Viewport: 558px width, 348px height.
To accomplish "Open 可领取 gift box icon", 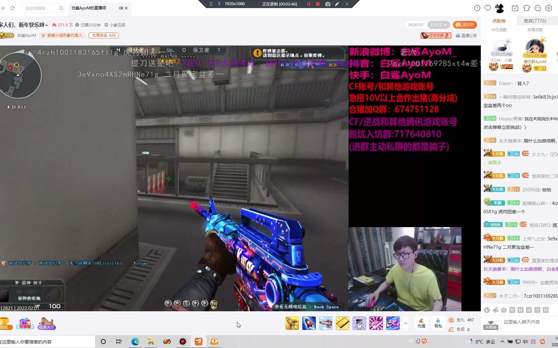I will 25,323.
